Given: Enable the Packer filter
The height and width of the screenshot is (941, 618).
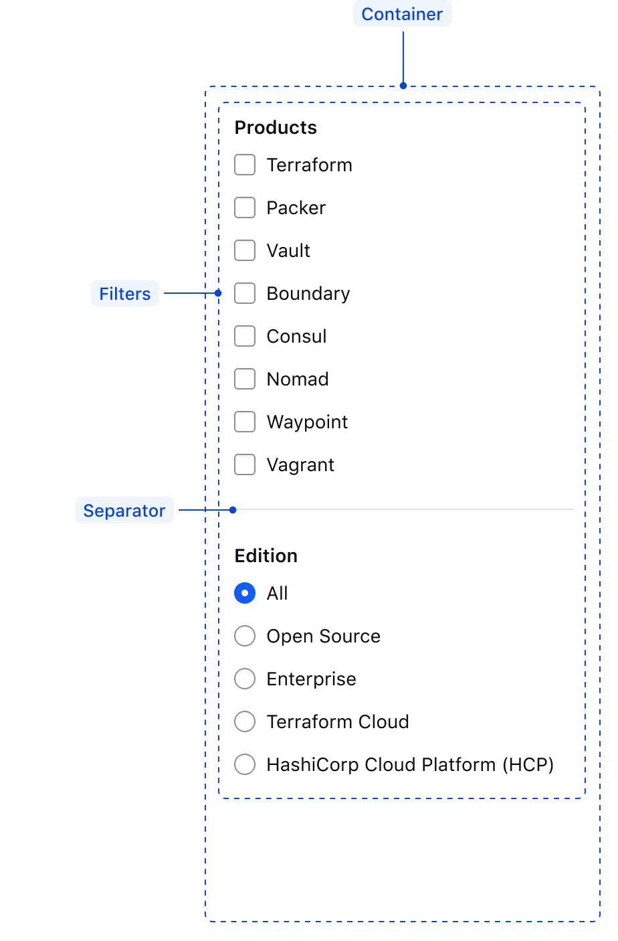Looking at the screenshot, I should tap(245, 207).
